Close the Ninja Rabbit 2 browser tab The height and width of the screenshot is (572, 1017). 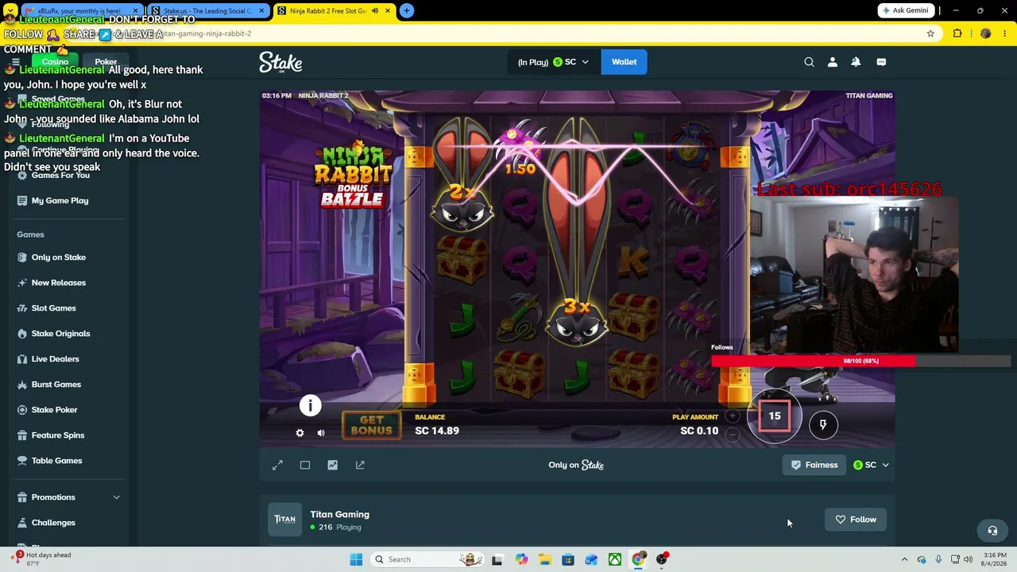click(x=388, y=11)
